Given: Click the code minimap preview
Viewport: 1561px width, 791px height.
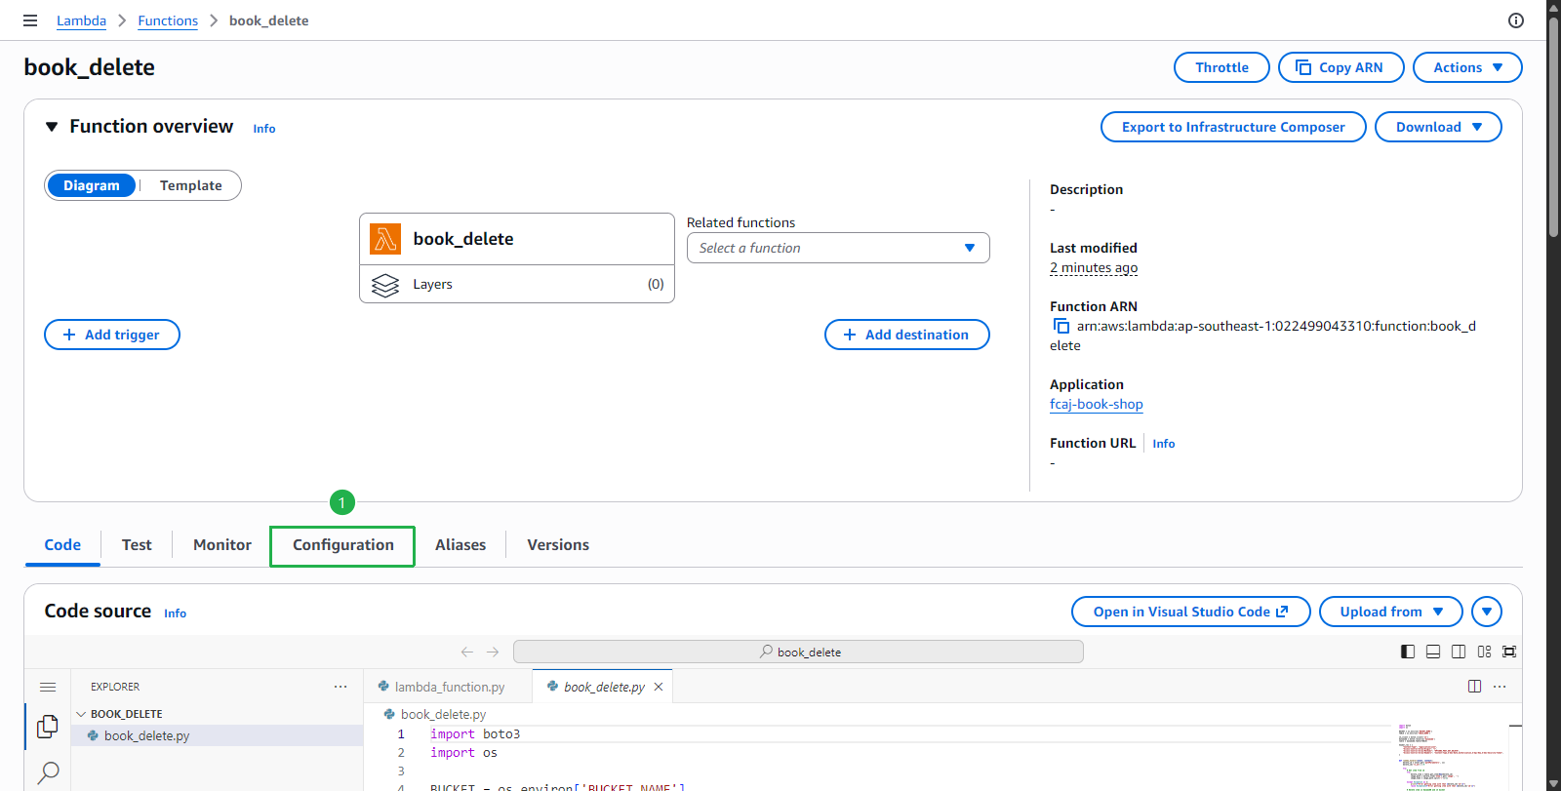Looking at the screenshot, I should click(1451, 757).
